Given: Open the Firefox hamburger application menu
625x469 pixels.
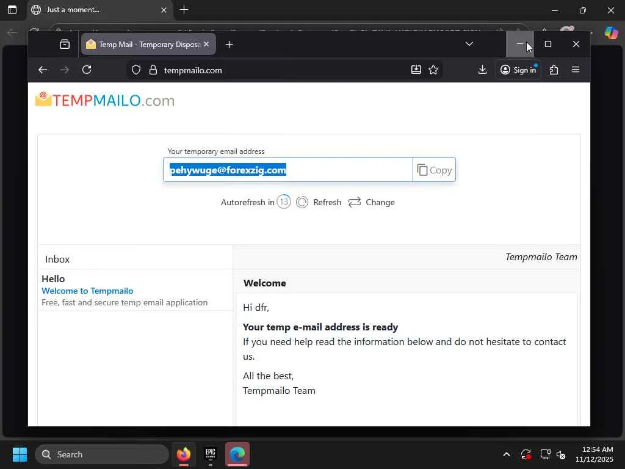Looking at the screenshot, I should pos(575,70).
